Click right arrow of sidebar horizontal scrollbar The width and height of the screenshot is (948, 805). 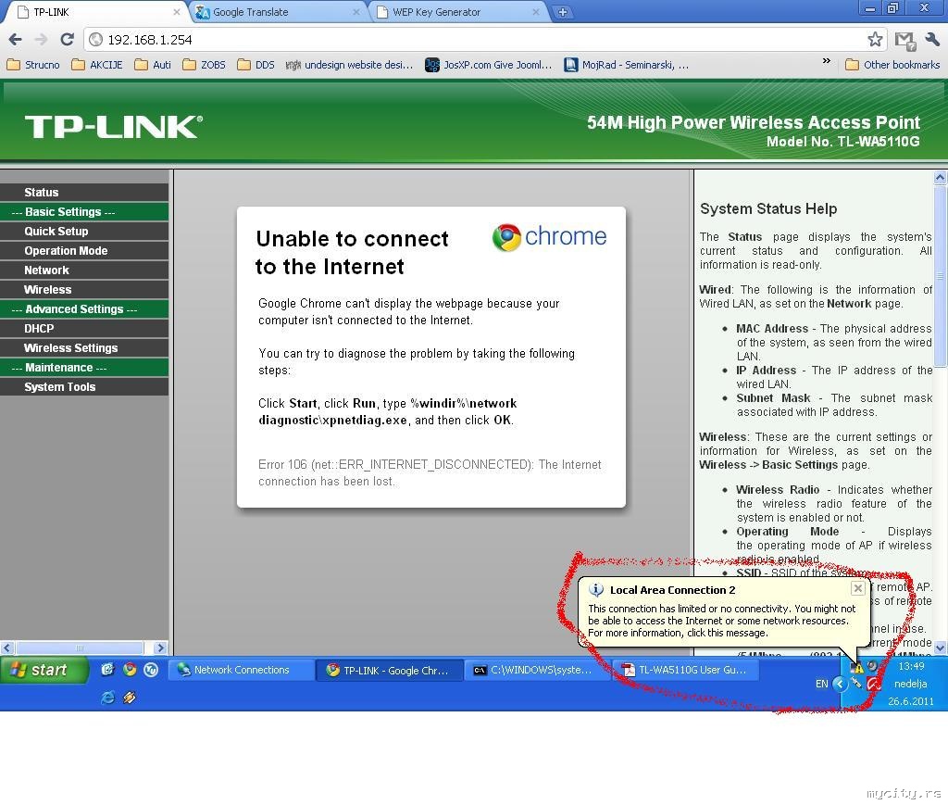click(160, 648)
